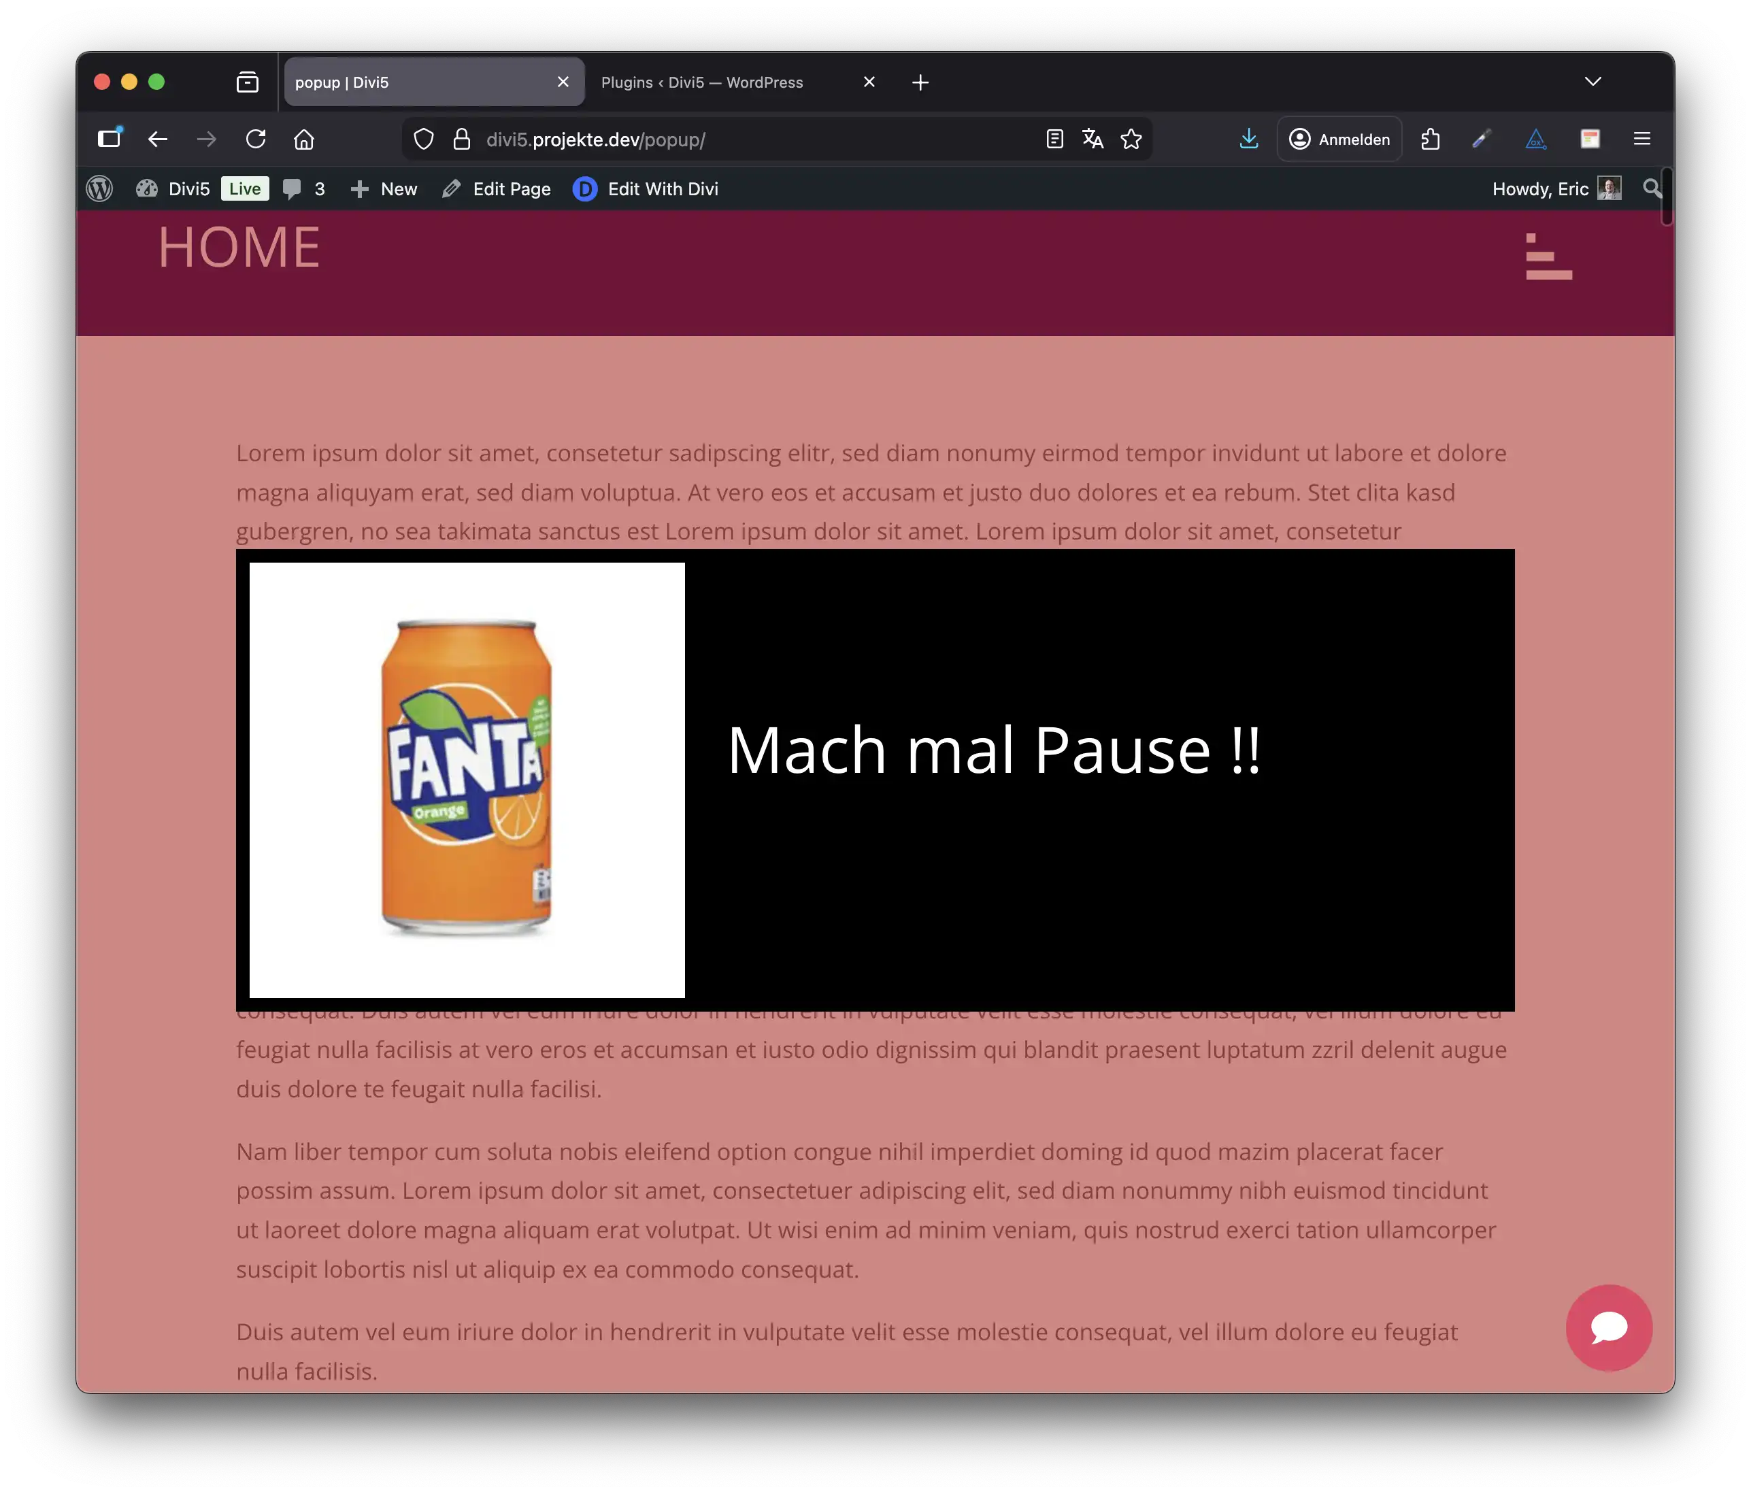Switch to Plugins Divi5 WordPress tab

click(701, 83)
